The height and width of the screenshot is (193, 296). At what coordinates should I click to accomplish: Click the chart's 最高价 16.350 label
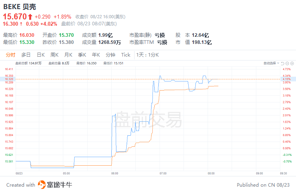coord(86,63)
